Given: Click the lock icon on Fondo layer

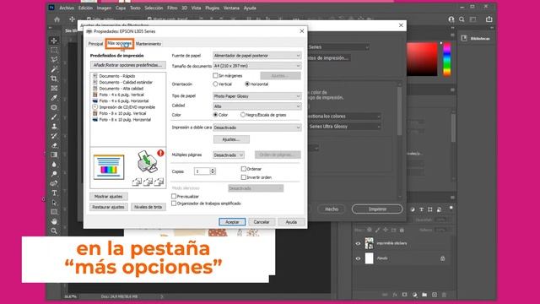Looking at the screenshot, I should (x=442, y=258).
